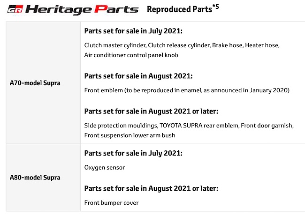Click the Heritage Parts logo text
The width and height of the screenshot is (305, 215).
tap(82, 9)
